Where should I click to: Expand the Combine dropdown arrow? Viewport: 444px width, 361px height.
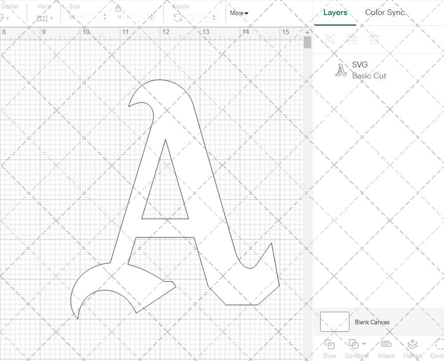pos(364,344)
